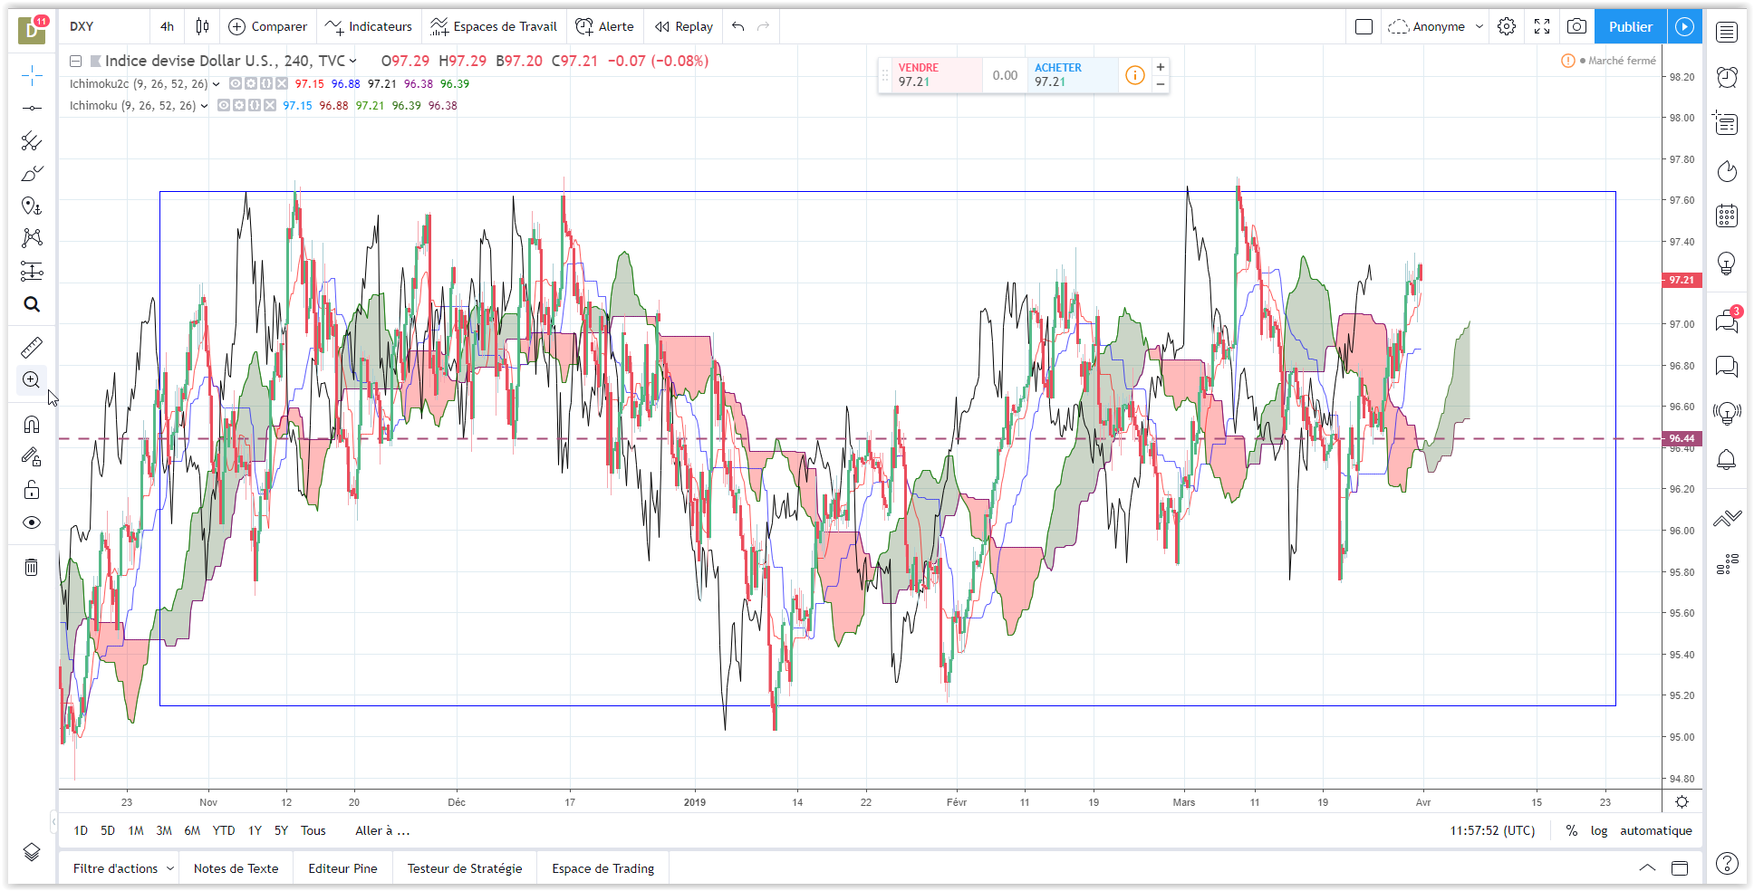Open chart settings gear icon
This screenshot has width=1754, height=891.
coord(1507,26)
